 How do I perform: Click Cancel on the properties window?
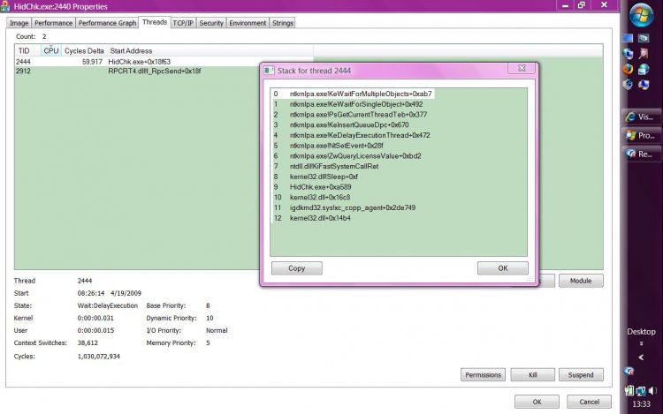click(589, 402)
